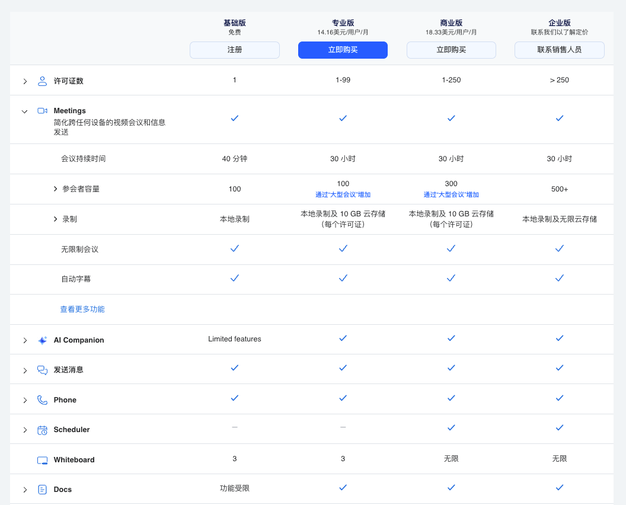Click the Meetings video camera icon
Viewport: 626px width, 505px height.
click(42, 110)
